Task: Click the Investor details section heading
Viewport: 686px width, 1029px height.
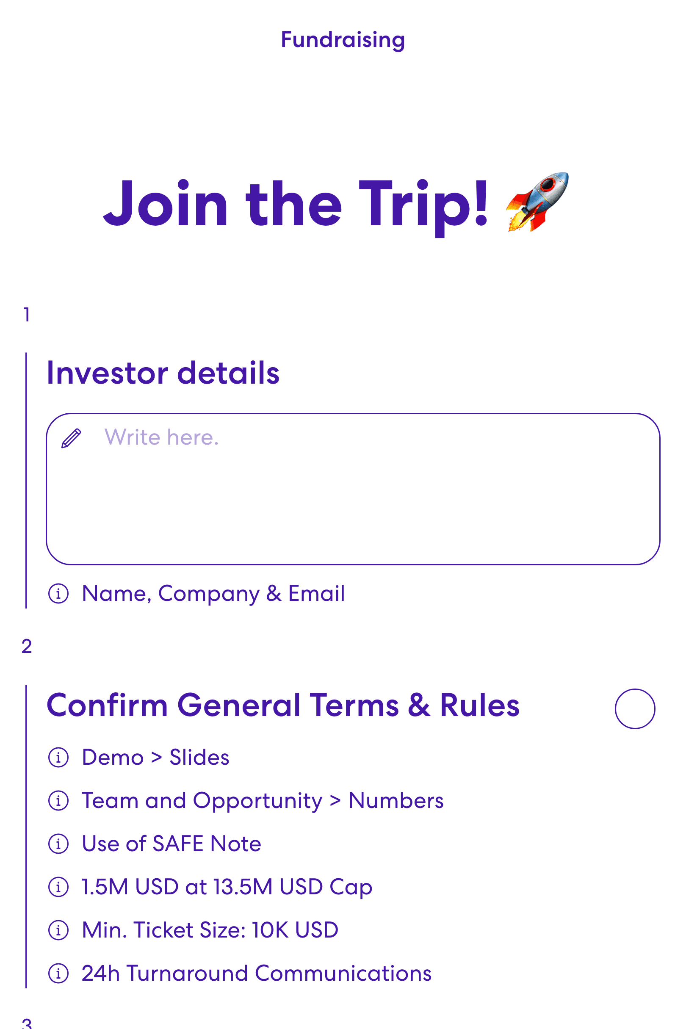Action: click(x=163, y=373)
